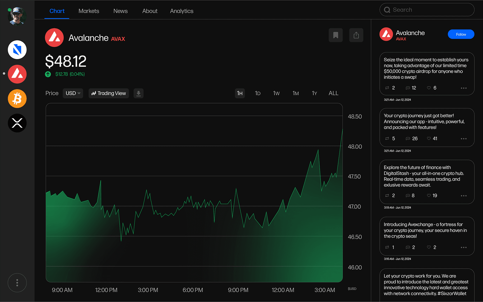
Task: Focus the Search input field
Action: coord(427,10)
